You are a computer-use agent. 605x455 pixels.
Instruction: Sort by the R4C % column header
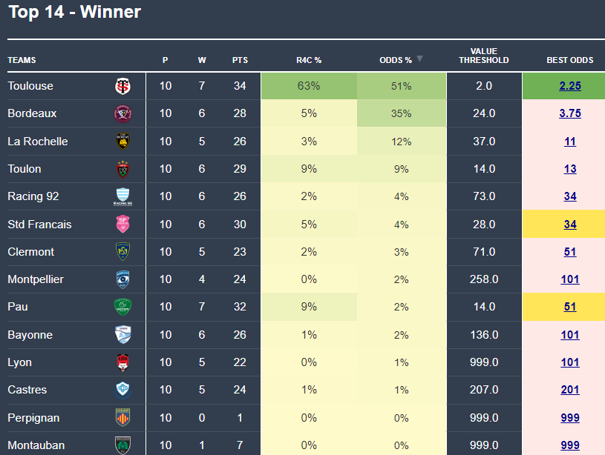click(x=307, y=60)
